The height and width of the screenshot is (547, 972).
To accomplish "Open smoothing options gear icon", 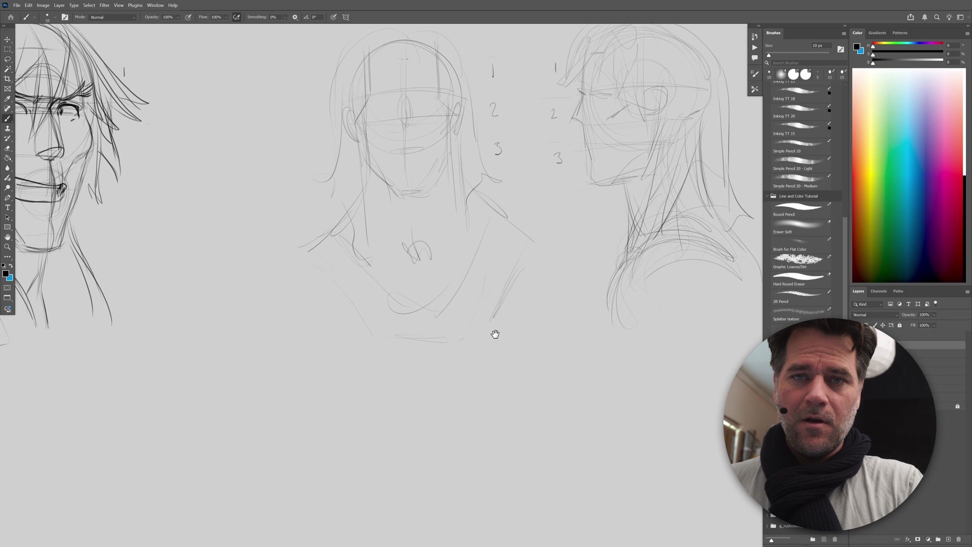I will tap(295, 17).
